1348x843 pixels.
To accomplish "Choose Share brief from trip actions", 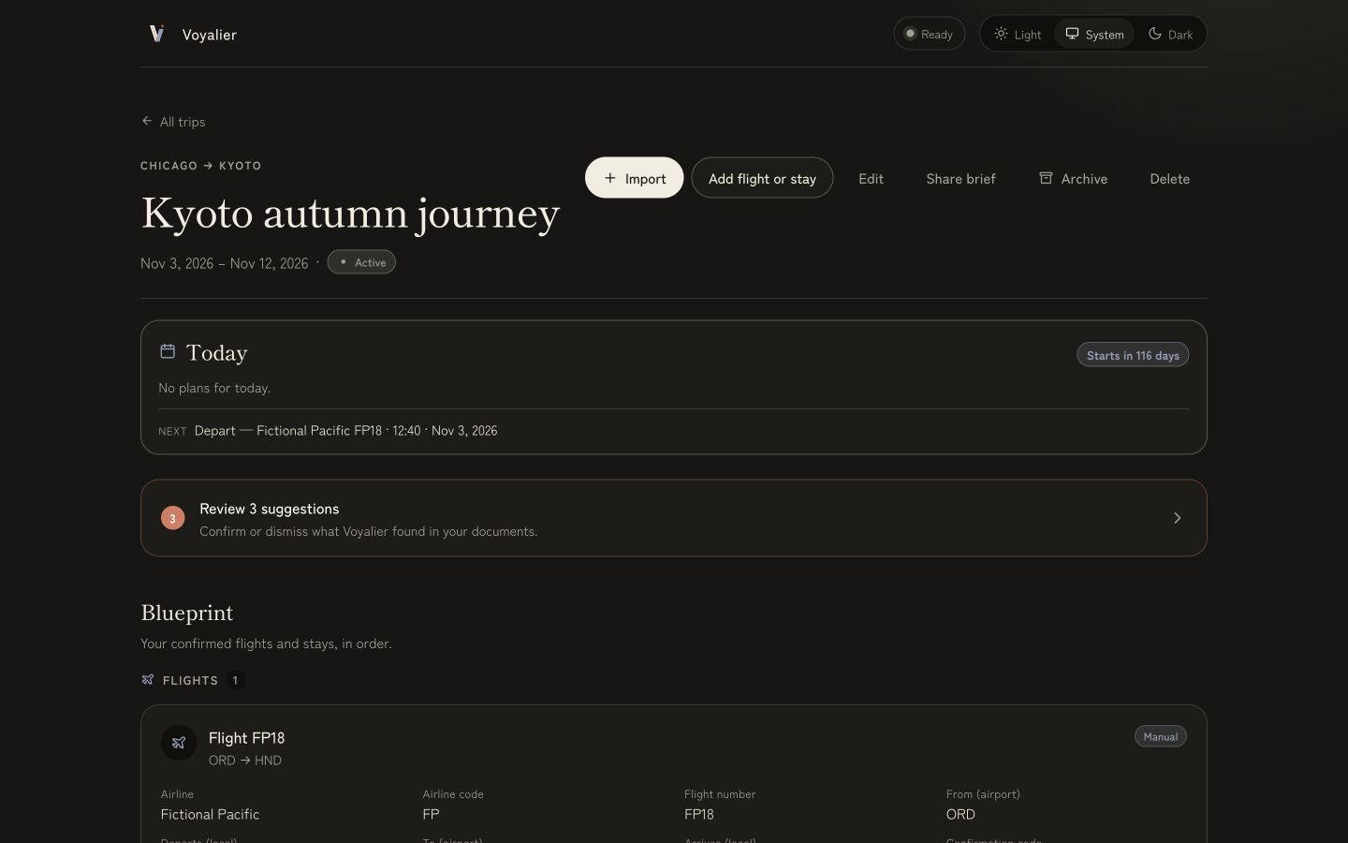I will [x=960, y=178].
